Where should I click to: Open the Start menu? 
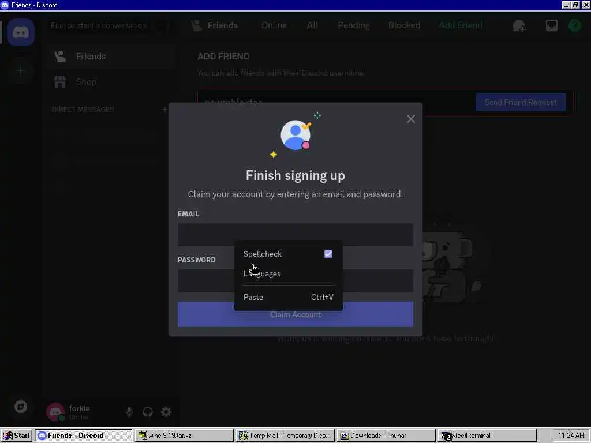pyautogui.click(x=17, y=436)
